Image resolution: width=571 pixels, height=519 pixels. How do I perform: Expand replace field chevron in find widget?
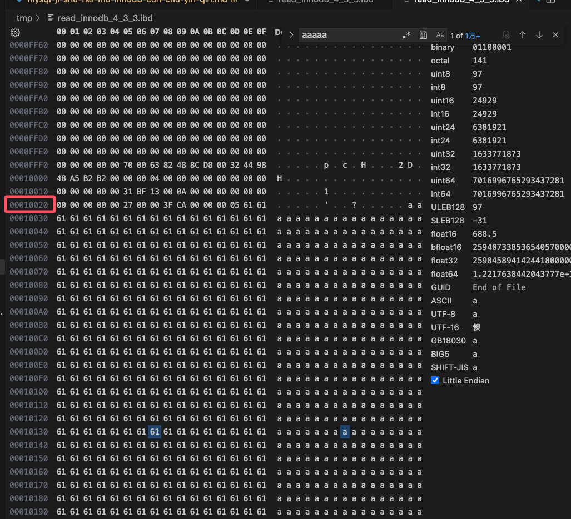tap(291, 35)
